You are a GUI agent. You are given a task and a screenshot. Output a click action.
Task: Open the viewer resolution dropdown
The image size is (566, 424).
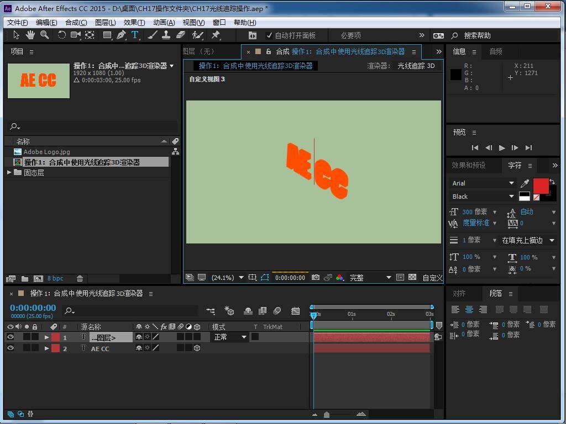pos(370,277)
